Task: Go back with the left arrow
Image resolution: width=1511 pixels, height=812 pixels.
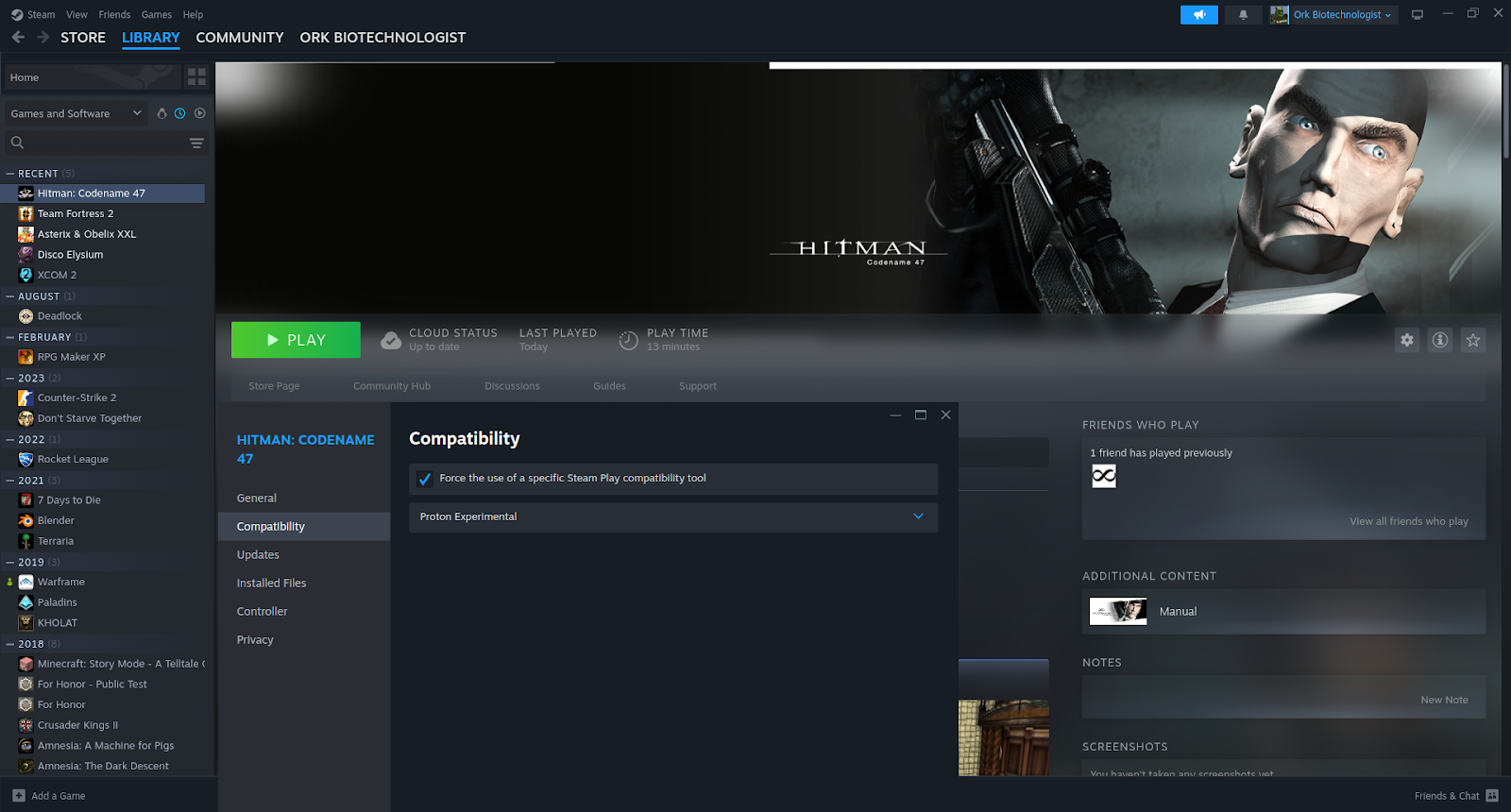Action: coord(18,37)
